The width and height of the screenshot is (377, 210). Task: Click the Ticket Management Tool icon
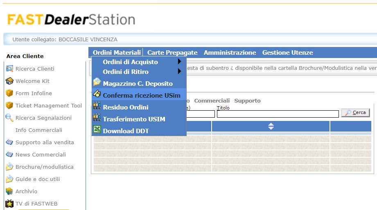[x=9, y=105]
